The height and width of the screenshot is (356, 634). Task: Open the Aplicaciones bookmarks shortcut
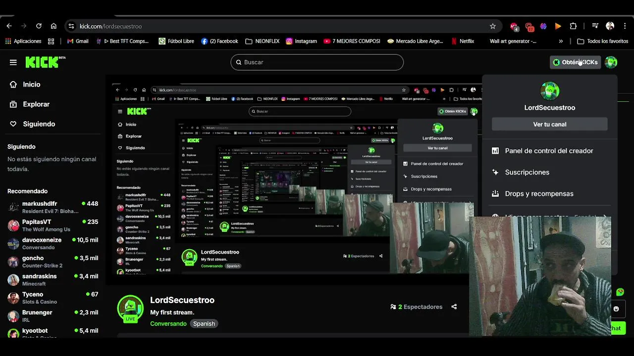23,41
